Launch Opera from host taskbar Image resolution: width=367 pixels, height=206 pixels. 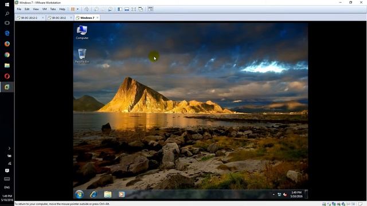[x=7, y=76]
